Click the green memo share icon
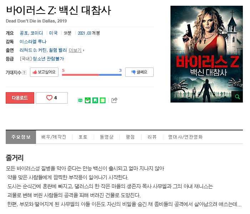 (x=103, y=100)
